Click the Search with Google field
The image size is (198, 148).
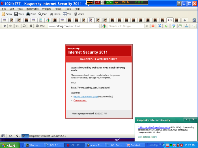(x=126, y=26)
